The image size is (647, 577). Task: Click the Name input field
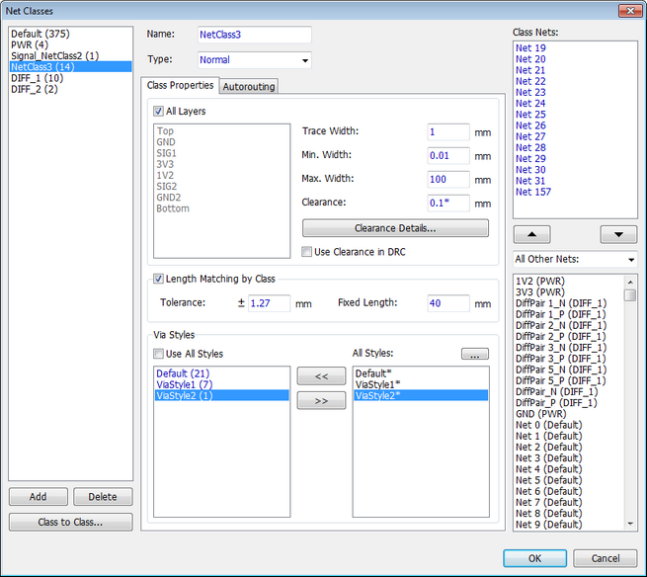[x=255, y=35]
